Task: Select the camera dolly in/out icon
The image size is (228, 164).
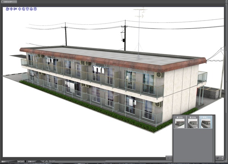Action: pyautogui.click(x=15, y=9)
